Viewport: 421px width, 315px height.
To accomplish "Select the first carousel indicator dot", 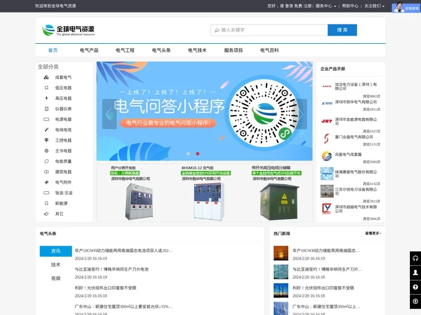I will click(x=188, y=154).
